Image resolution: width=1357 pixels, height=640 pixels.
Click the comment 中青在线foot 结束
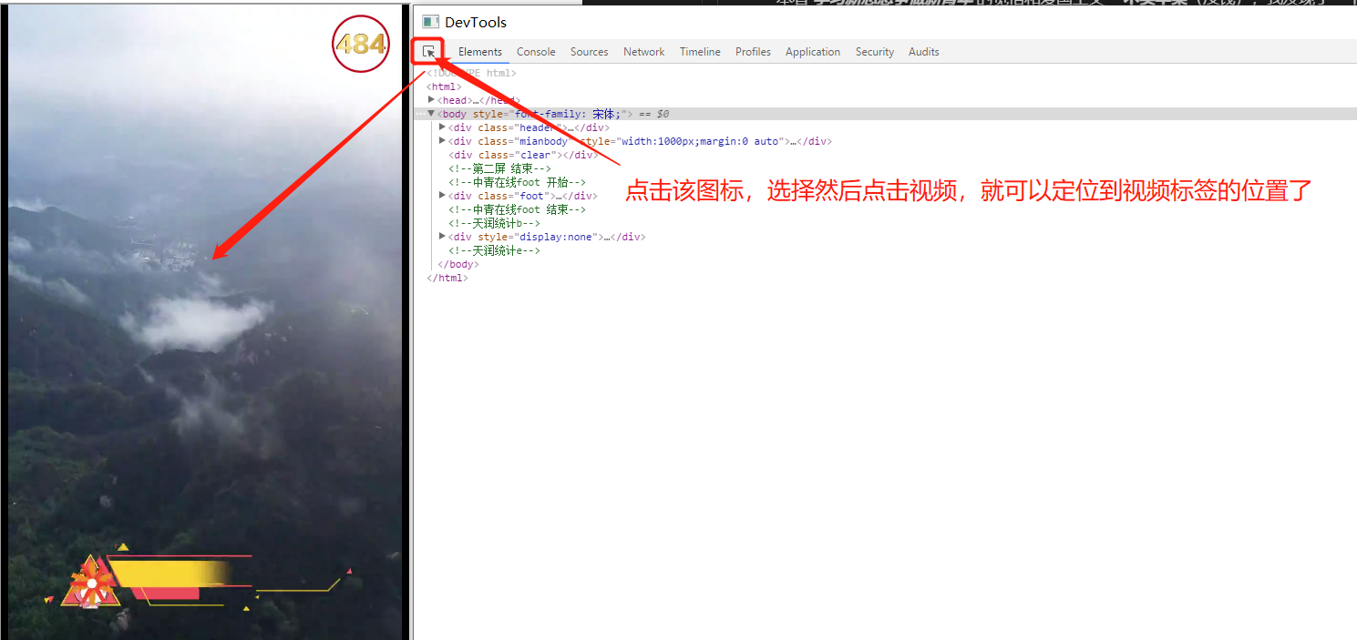pyautogui.click(x=517, y=209)
